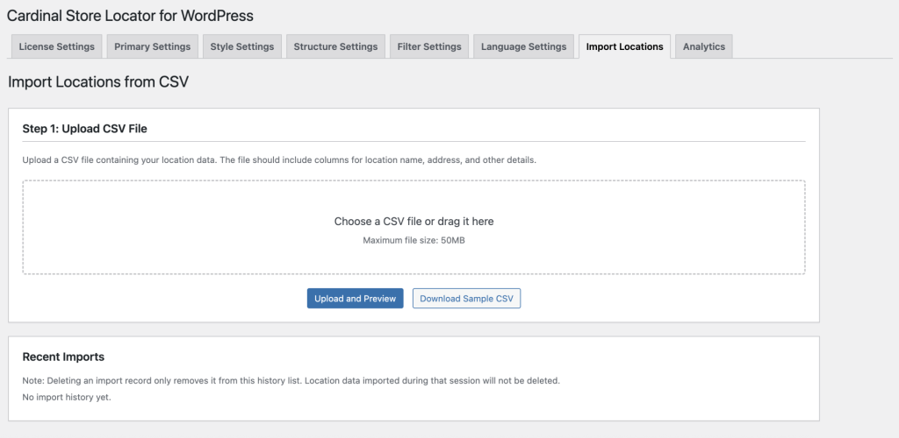Screen dimensions: 899x438
Task: Choose a CSV file in the drop zone
Action: [x=414, y=228]
